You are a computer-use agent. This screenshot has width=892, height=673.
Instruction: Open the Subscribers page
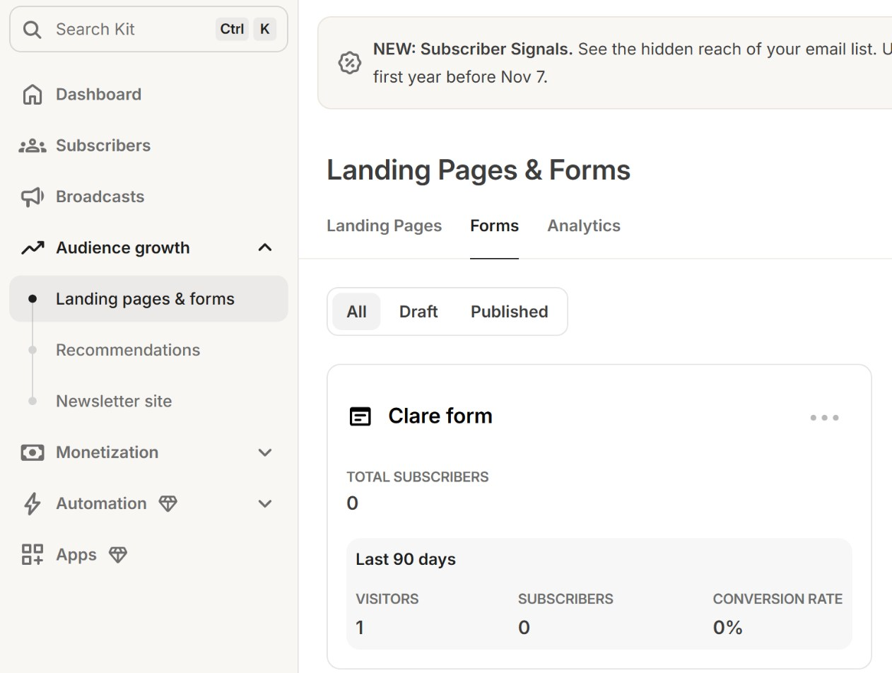tap(148, 146)
